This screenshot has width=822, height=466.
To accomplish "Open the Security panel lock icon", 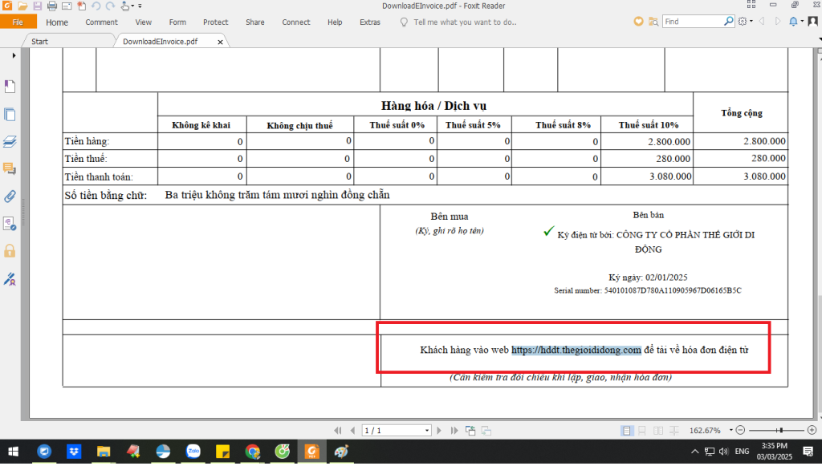I will pos(10,251).
